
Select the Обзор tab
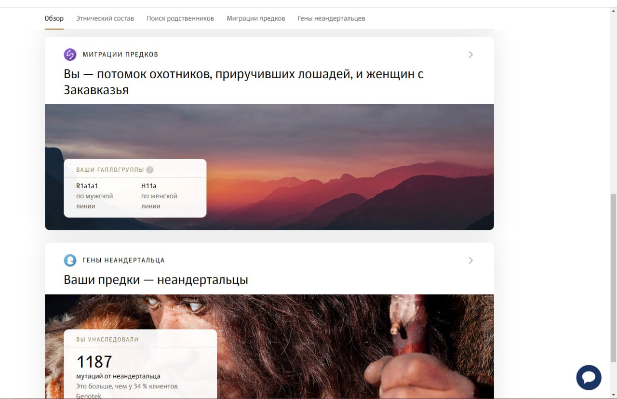(x=54, y=18)
